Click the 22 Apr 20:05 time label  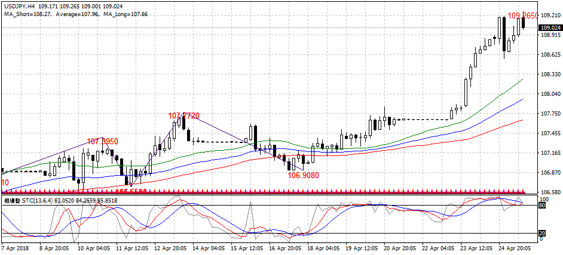coord(437,248)
